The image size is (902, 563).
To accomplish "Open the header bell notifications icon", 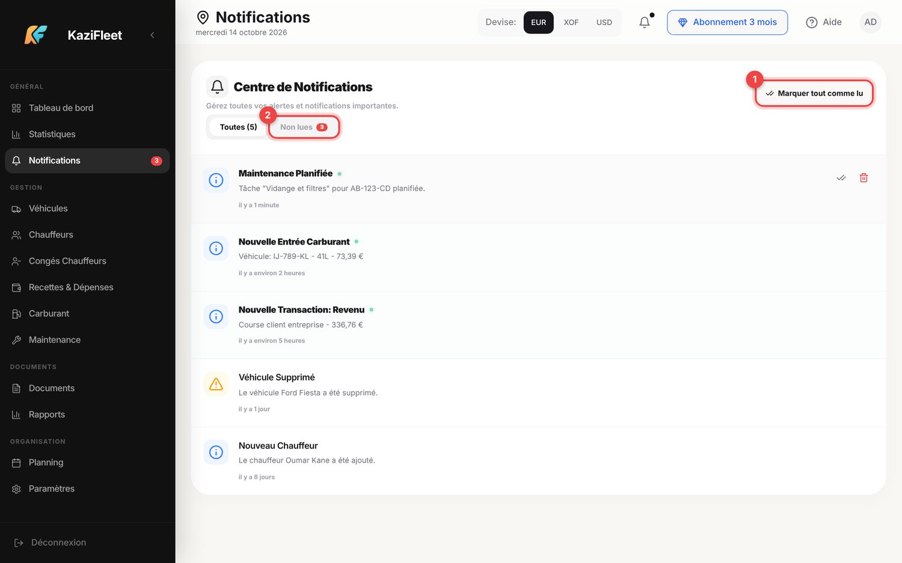I will pyautogui.click(x=645, y=22).
